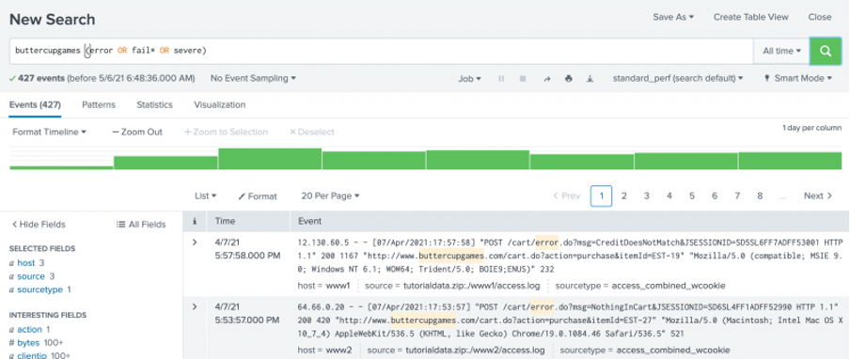Click Hide Fields
This screenshot has width=850, height=359.
tap(39, 225)
